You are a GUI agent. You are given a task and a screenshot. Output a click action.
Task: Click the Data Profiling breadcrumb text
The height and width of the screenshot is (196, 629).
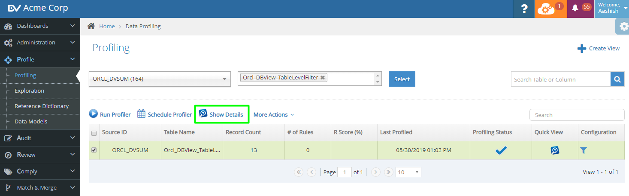[143, 26]
